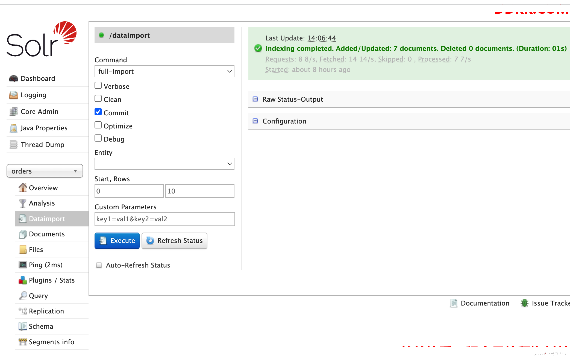Image resolution: width=570 pixels, height=358 pixels.
Task: Click the Java Properties jar icon
Action: (13, 128)
